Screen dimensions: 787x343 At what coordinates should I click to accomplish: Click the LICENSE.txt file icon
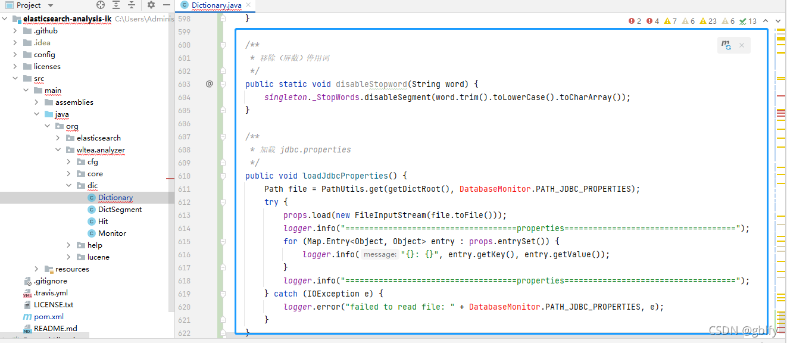[x=27, y=305]
